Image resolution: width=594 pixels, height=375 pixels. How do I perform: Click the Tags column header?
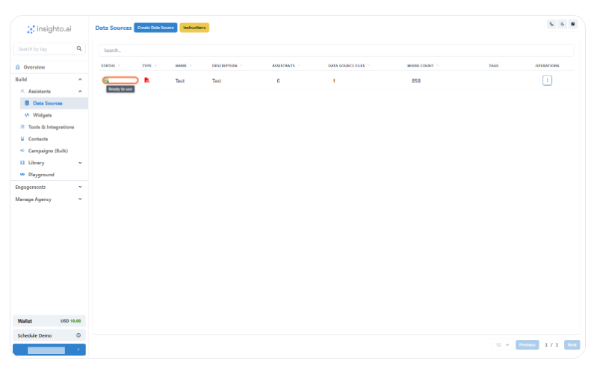click(x=493, y=66)
